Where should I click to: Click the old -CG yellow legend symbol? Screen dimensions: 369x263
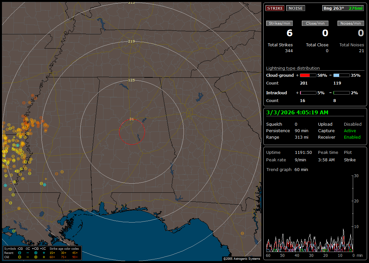[19, 257]
